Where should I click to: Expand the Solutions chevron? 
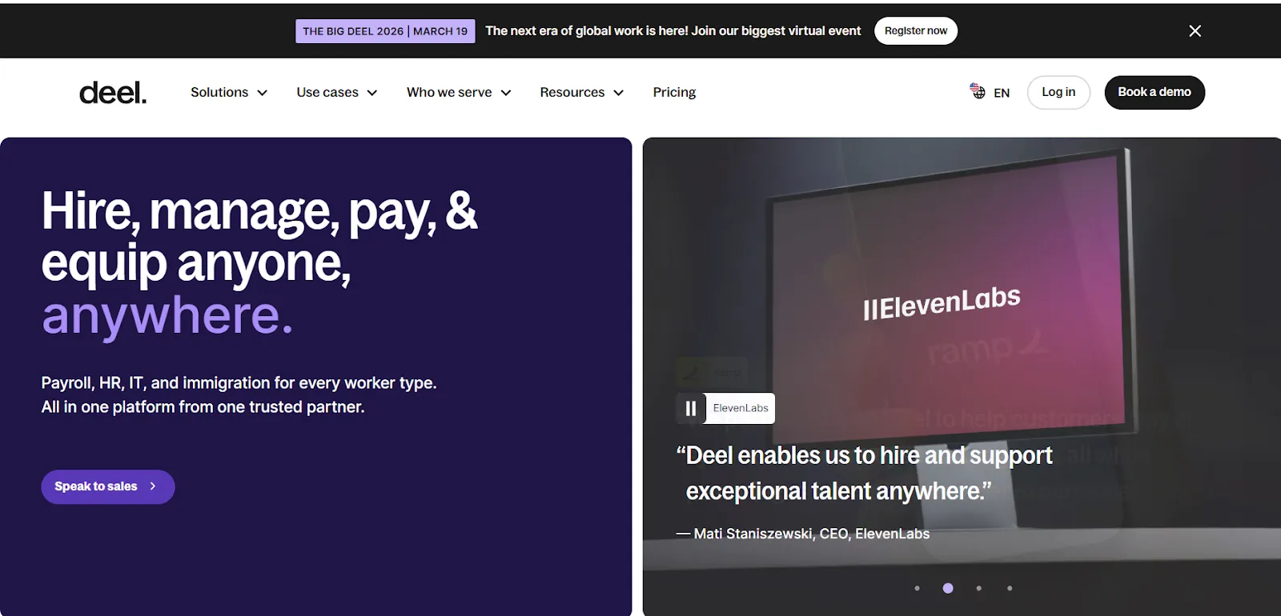262,93
